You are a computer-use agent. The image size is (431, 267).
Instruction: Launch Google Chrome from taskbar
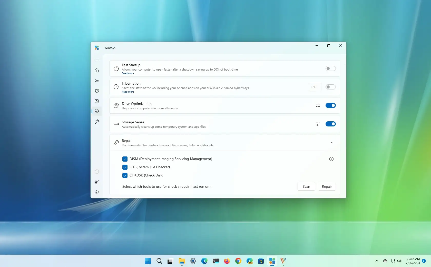coord(238,261)
